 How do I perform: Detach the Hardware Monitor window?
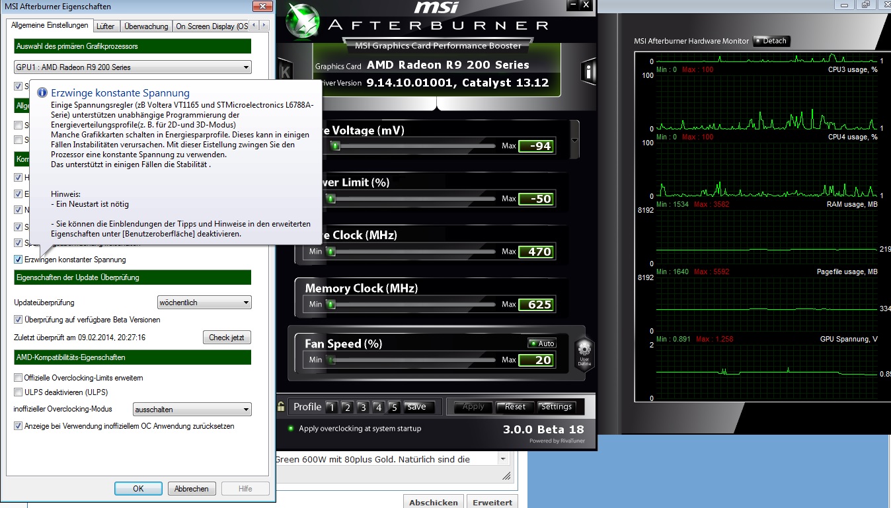point(771,41)
